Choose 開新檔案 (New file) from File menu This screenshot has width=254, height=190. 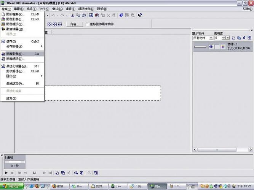pos(22,14)
